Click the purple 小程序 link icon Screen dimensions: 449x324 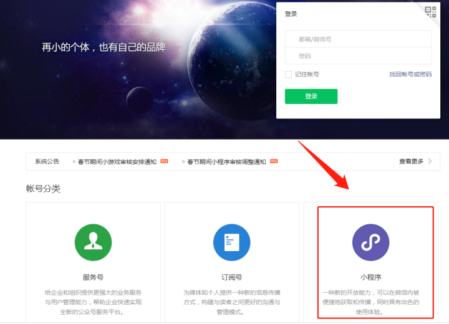[x=370, y=242]
